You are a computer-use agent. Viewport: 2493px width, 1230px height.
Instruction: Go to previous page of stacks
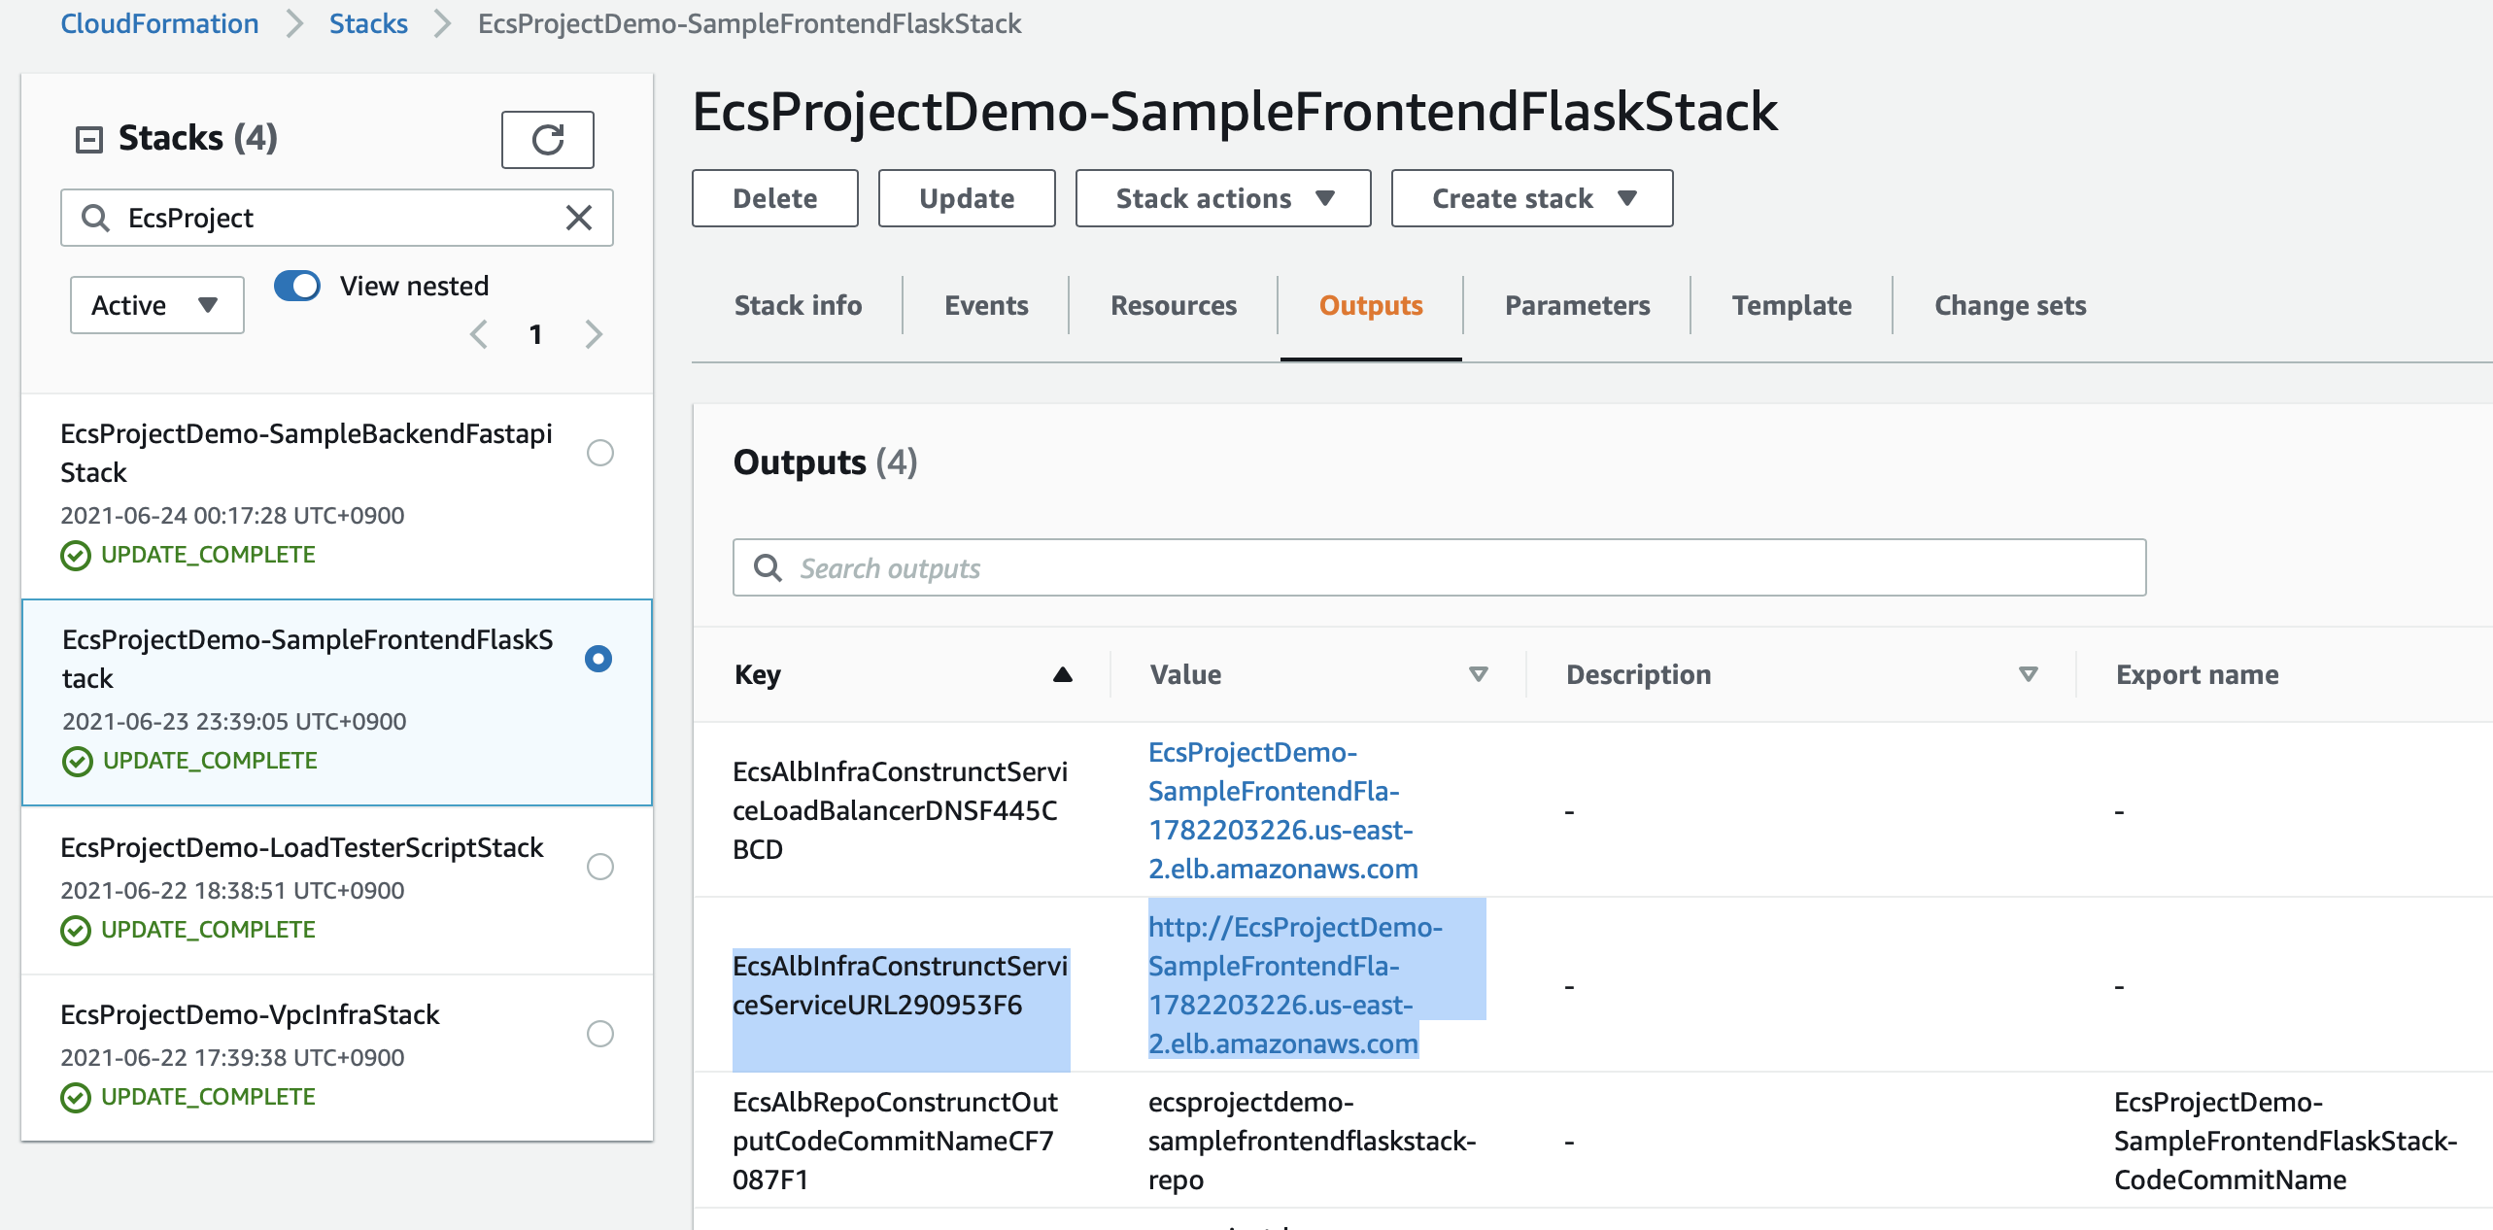[x=478, y=334]
